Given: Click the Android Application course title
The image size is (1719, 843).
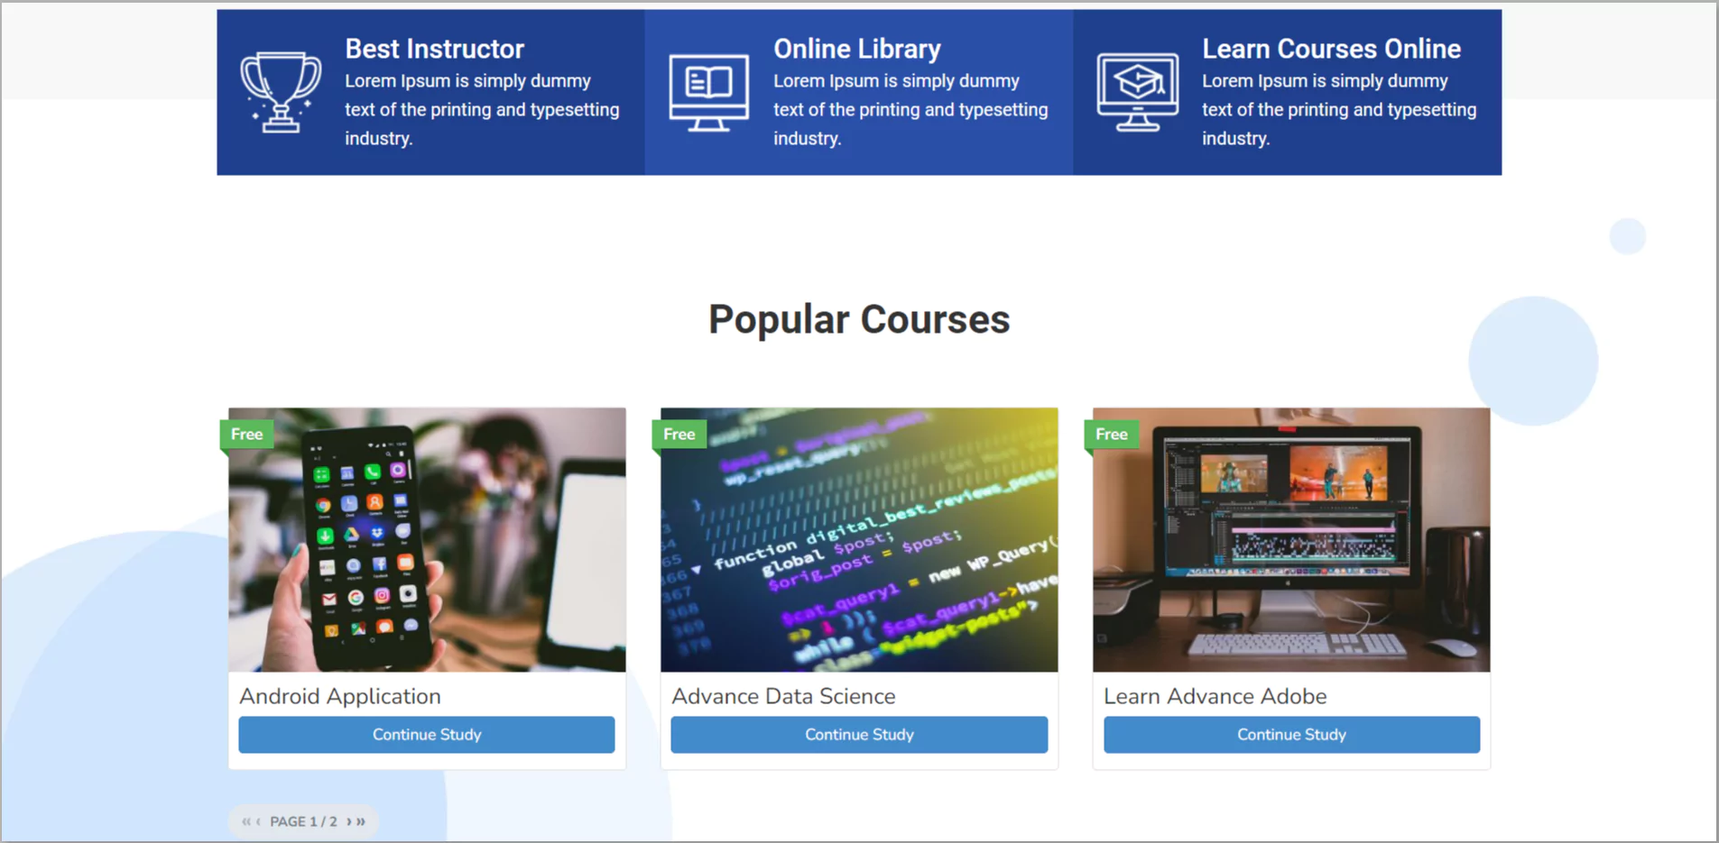Looking at the screenshot, I should click(x=340, y=696).
